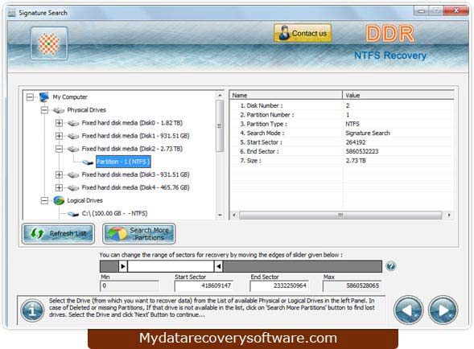
Task: Expand Disk4 - 465.76 GB node
Action: click(x=59, y=187)
